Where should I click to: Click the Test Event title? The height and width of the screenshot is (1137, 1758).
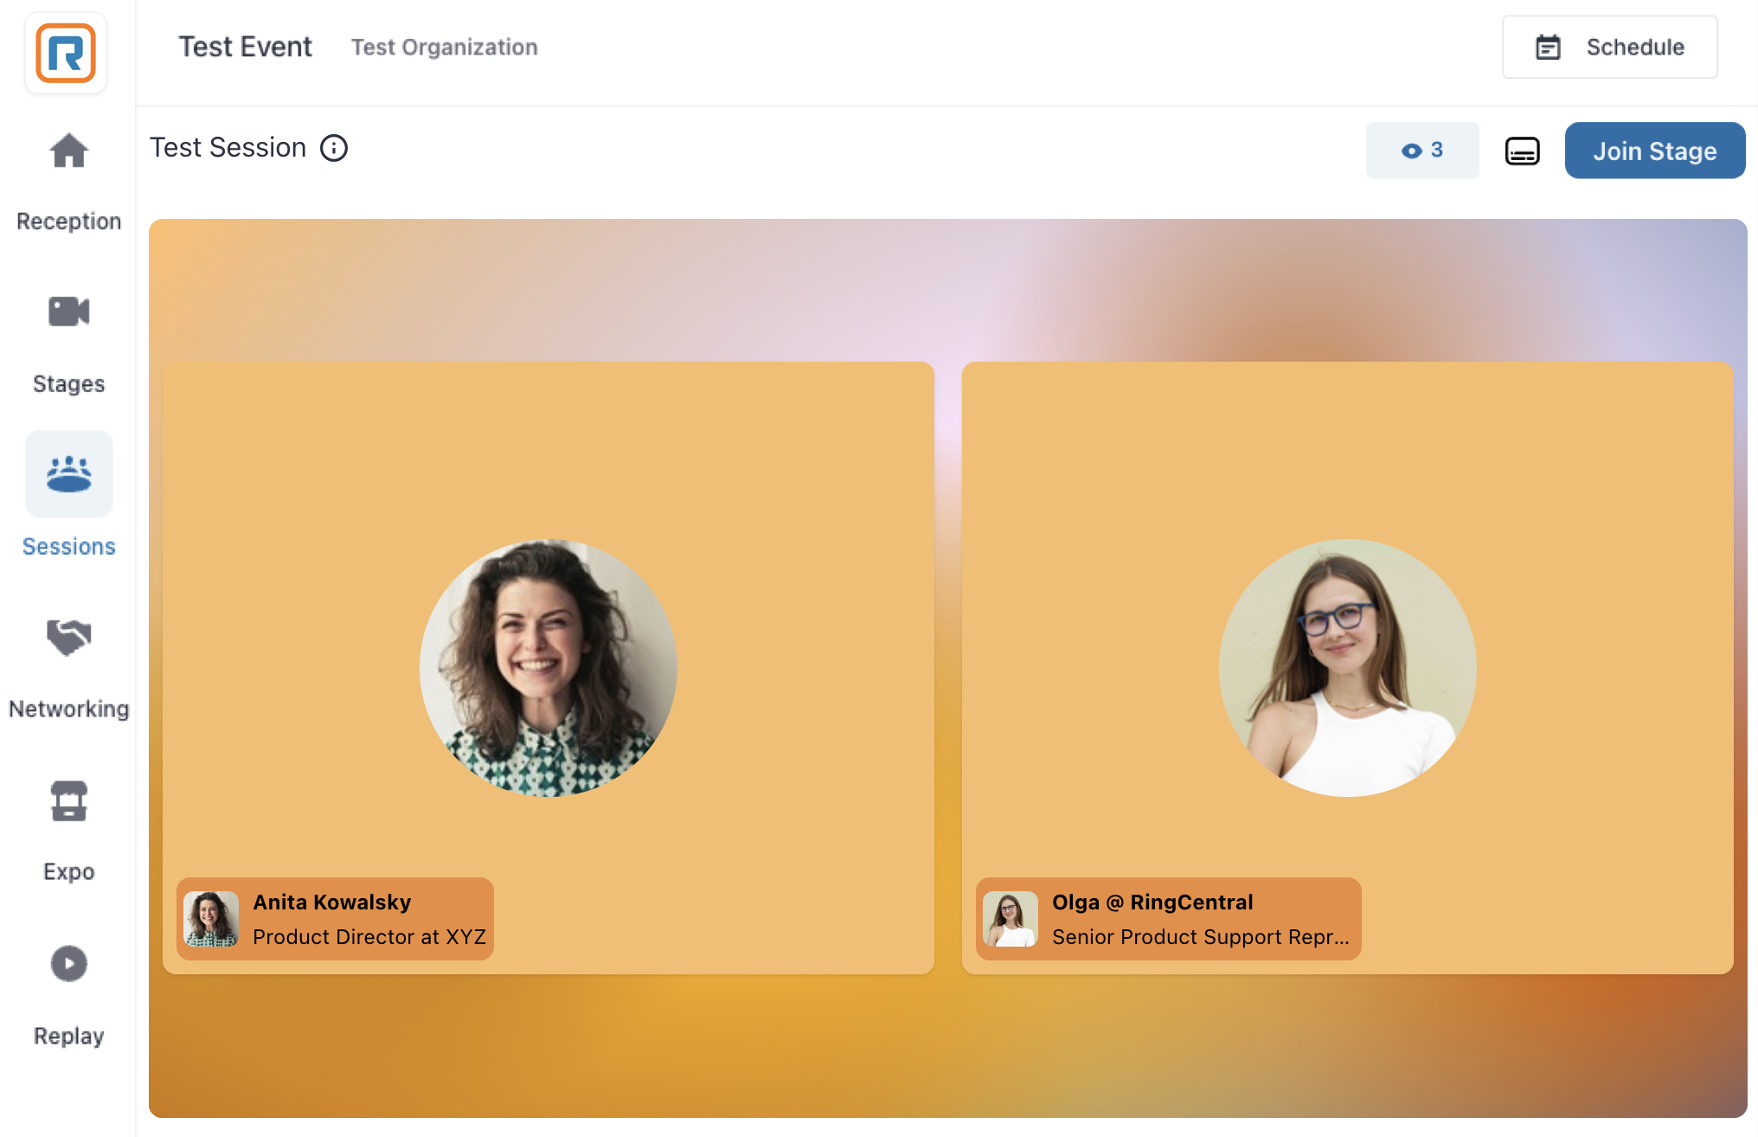(x=245, y=47)
